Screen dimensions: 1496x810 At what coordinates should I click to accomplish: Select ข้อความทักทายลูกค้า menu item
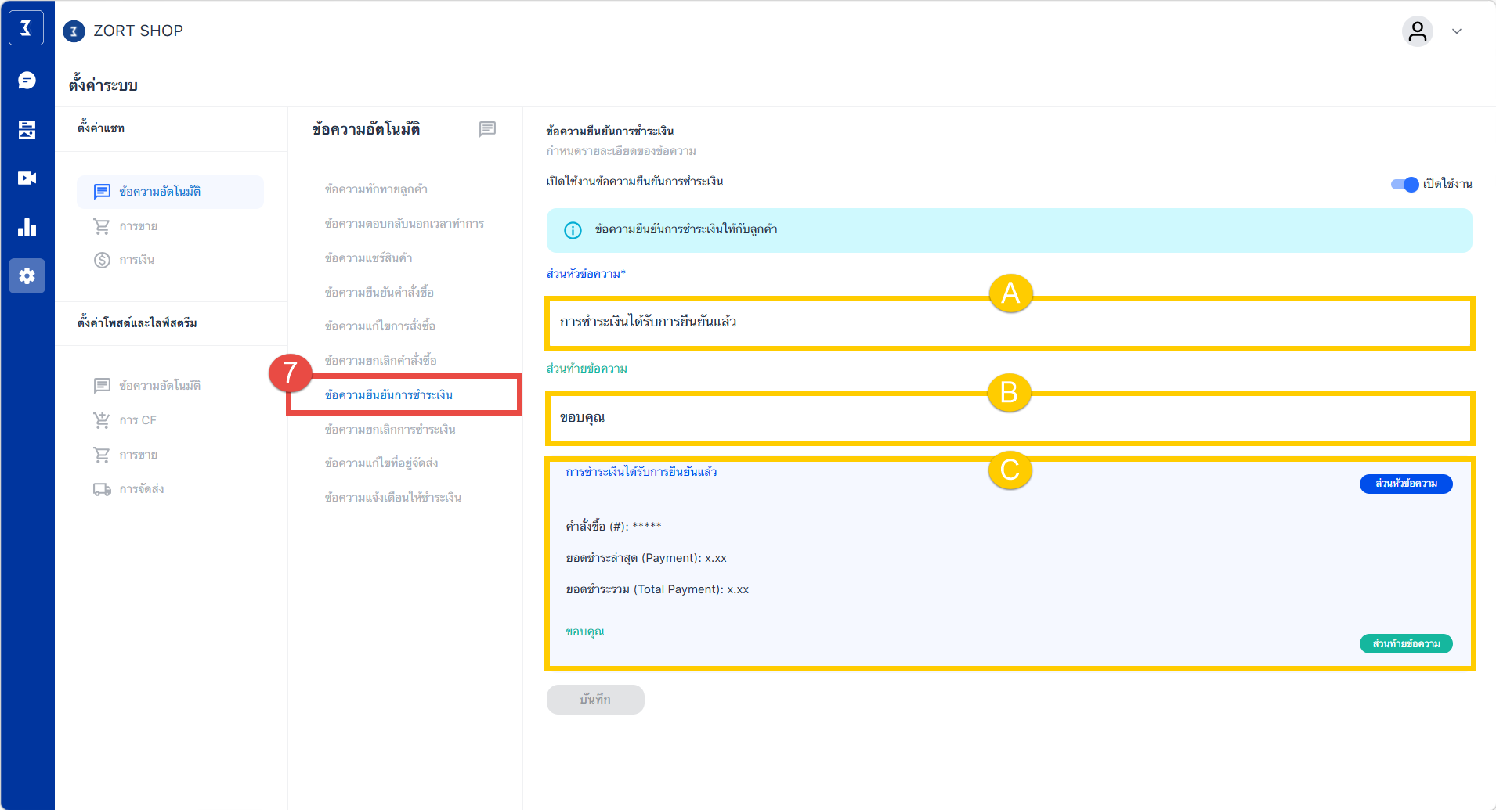[376, 189]
